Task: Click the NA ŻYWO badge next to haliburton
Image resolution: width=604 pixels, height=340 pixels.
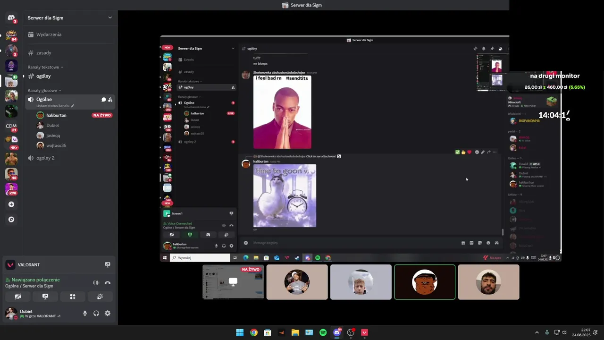Action: click(102, 115)
